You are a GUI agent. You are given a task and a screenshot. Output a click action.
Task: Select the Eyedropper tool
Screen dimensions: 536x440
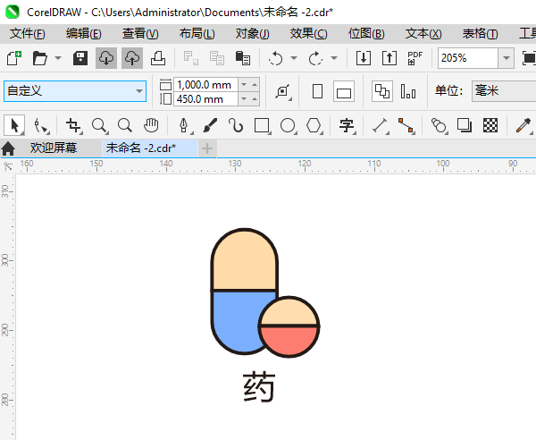523,125
